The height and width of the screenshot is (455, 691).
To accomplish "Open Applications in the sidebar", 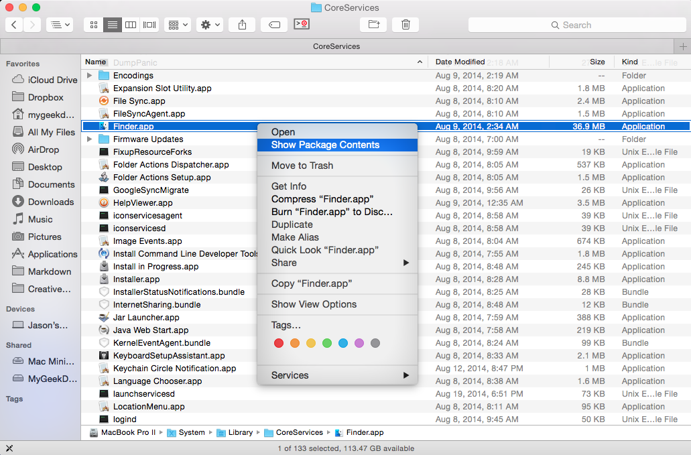I will (44, 254).
